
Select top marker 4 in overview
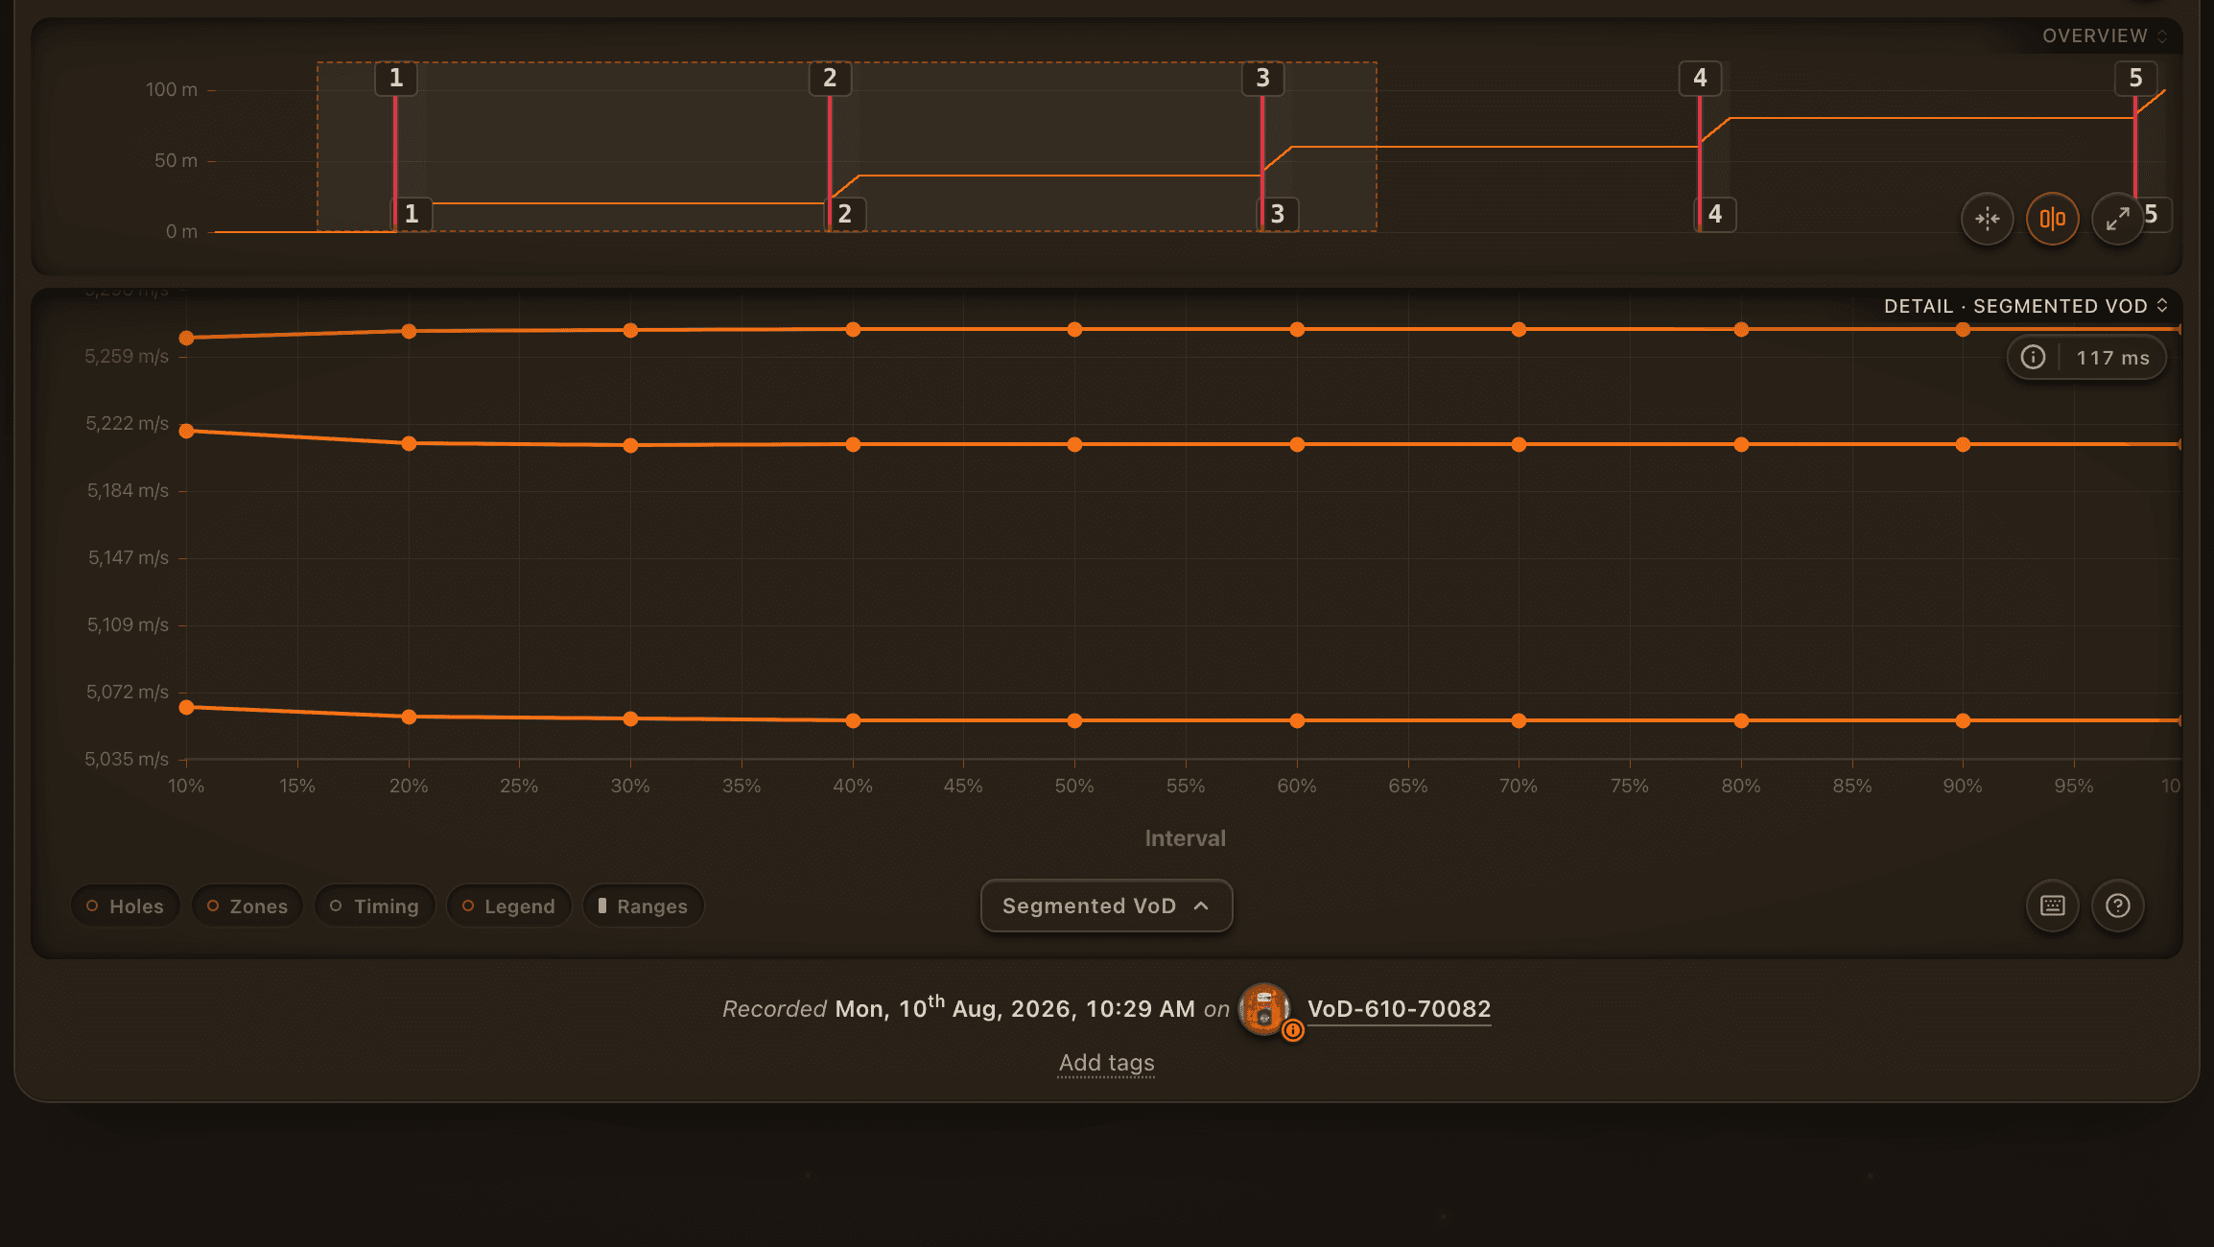1700,78
